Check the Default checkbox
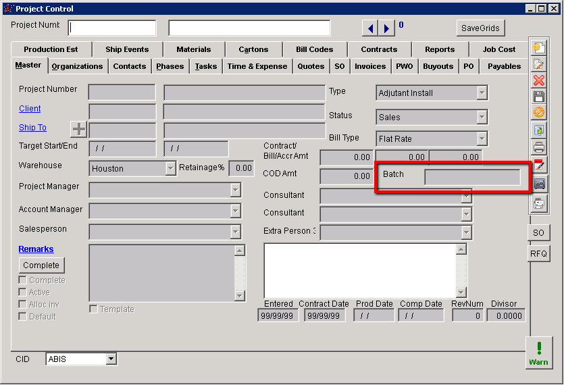 tap(23, 317)
